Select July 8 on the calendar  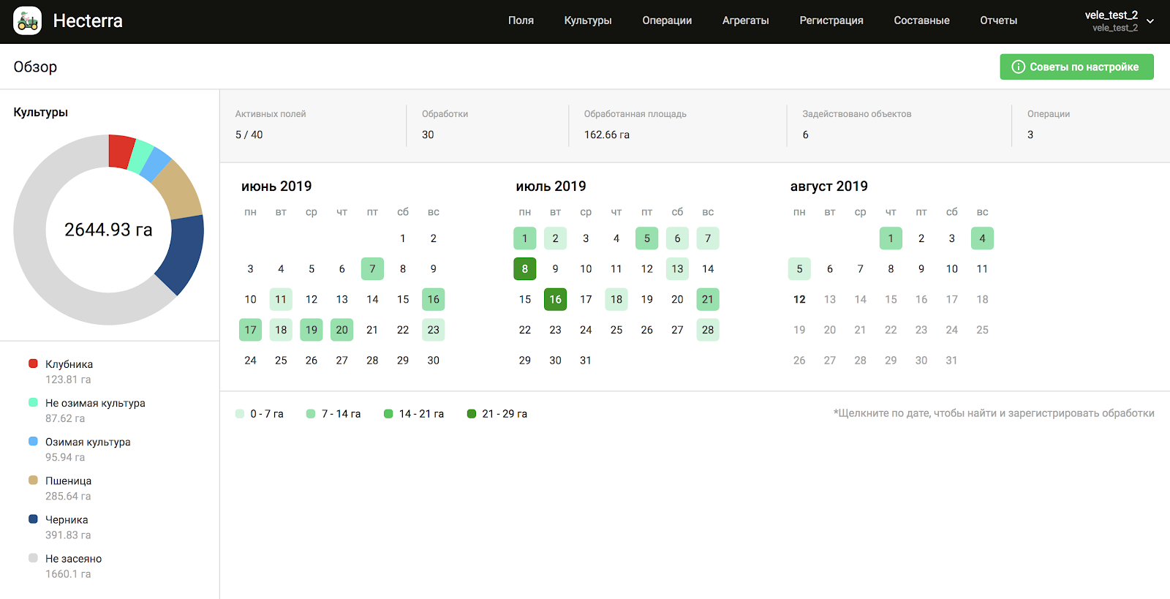tap(525, 269)
